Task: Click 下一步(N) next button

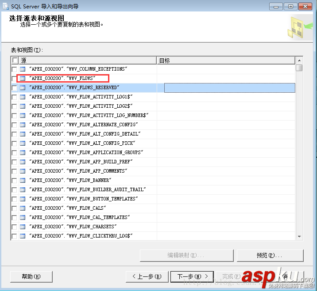Action: [192, 277]
